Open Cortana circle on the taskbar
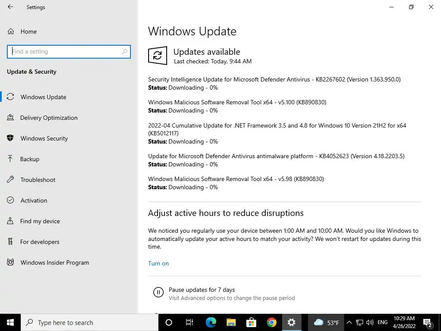Screen dimensions: 441x331 168,322
